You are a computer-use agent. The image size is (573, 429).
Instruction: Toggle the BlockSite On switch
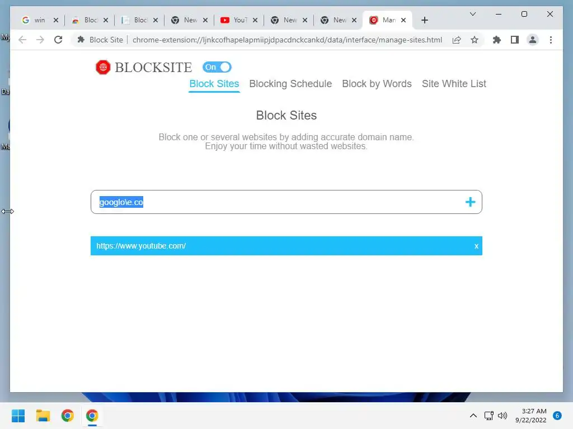coord(217,67)
